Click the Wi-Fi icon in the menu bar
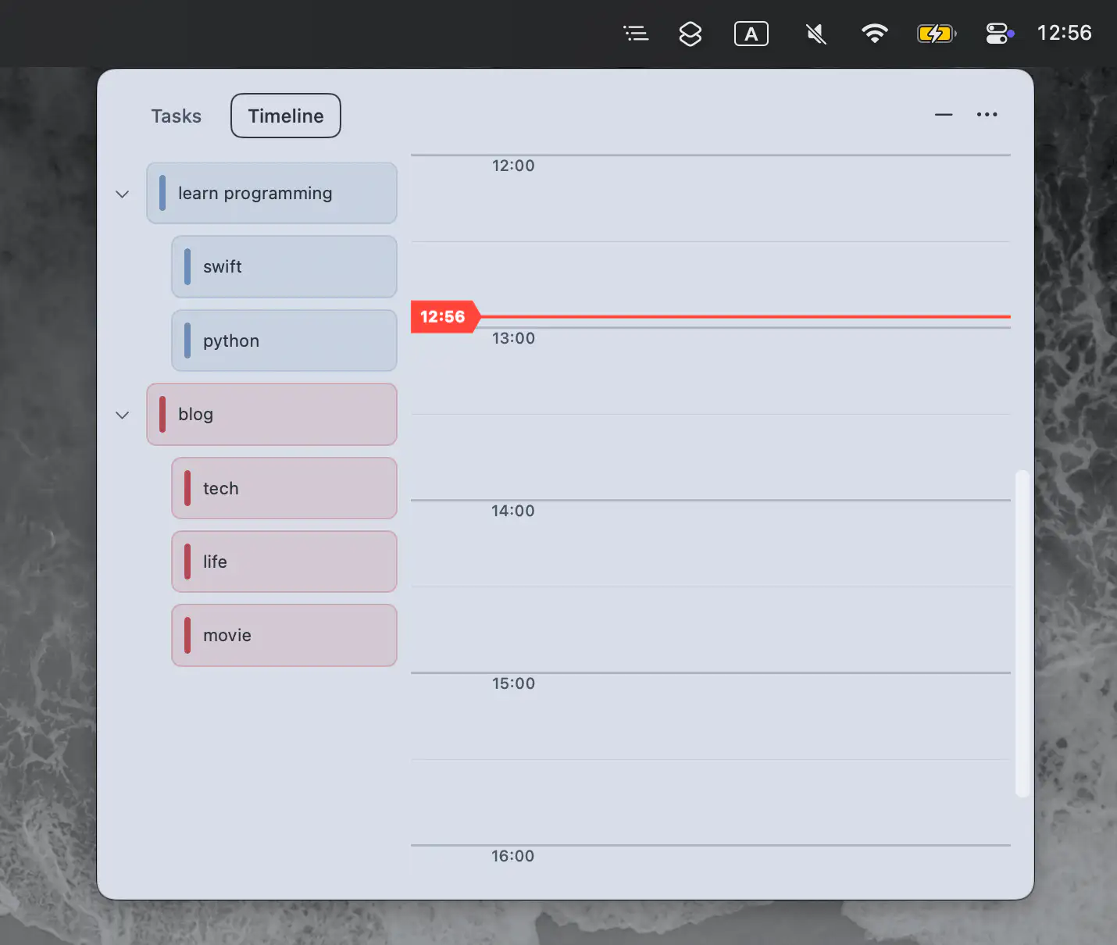This screenshot has height=945, width=1117. click(874, 33)
